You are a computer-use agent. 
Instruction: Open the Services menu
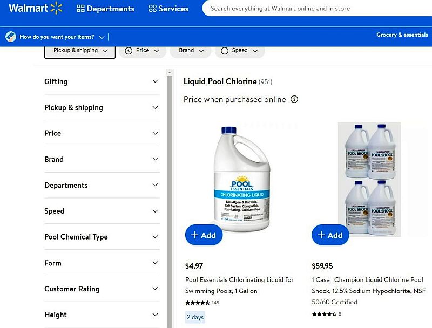tap(168, 9)
